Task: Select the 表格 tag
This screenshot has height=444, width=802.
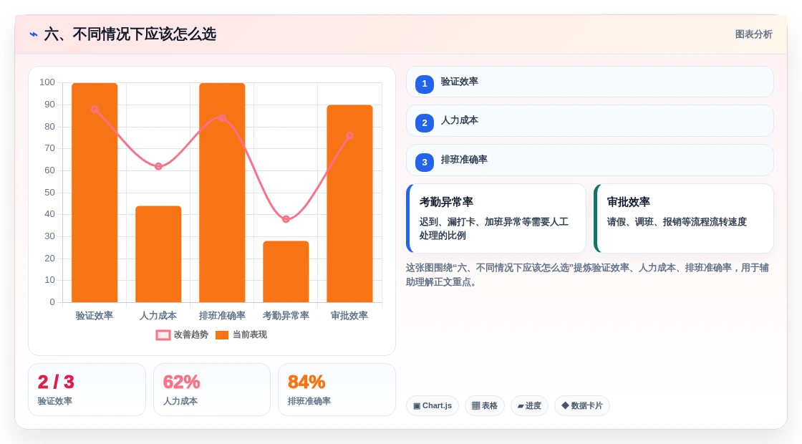Action: (484, 405)
